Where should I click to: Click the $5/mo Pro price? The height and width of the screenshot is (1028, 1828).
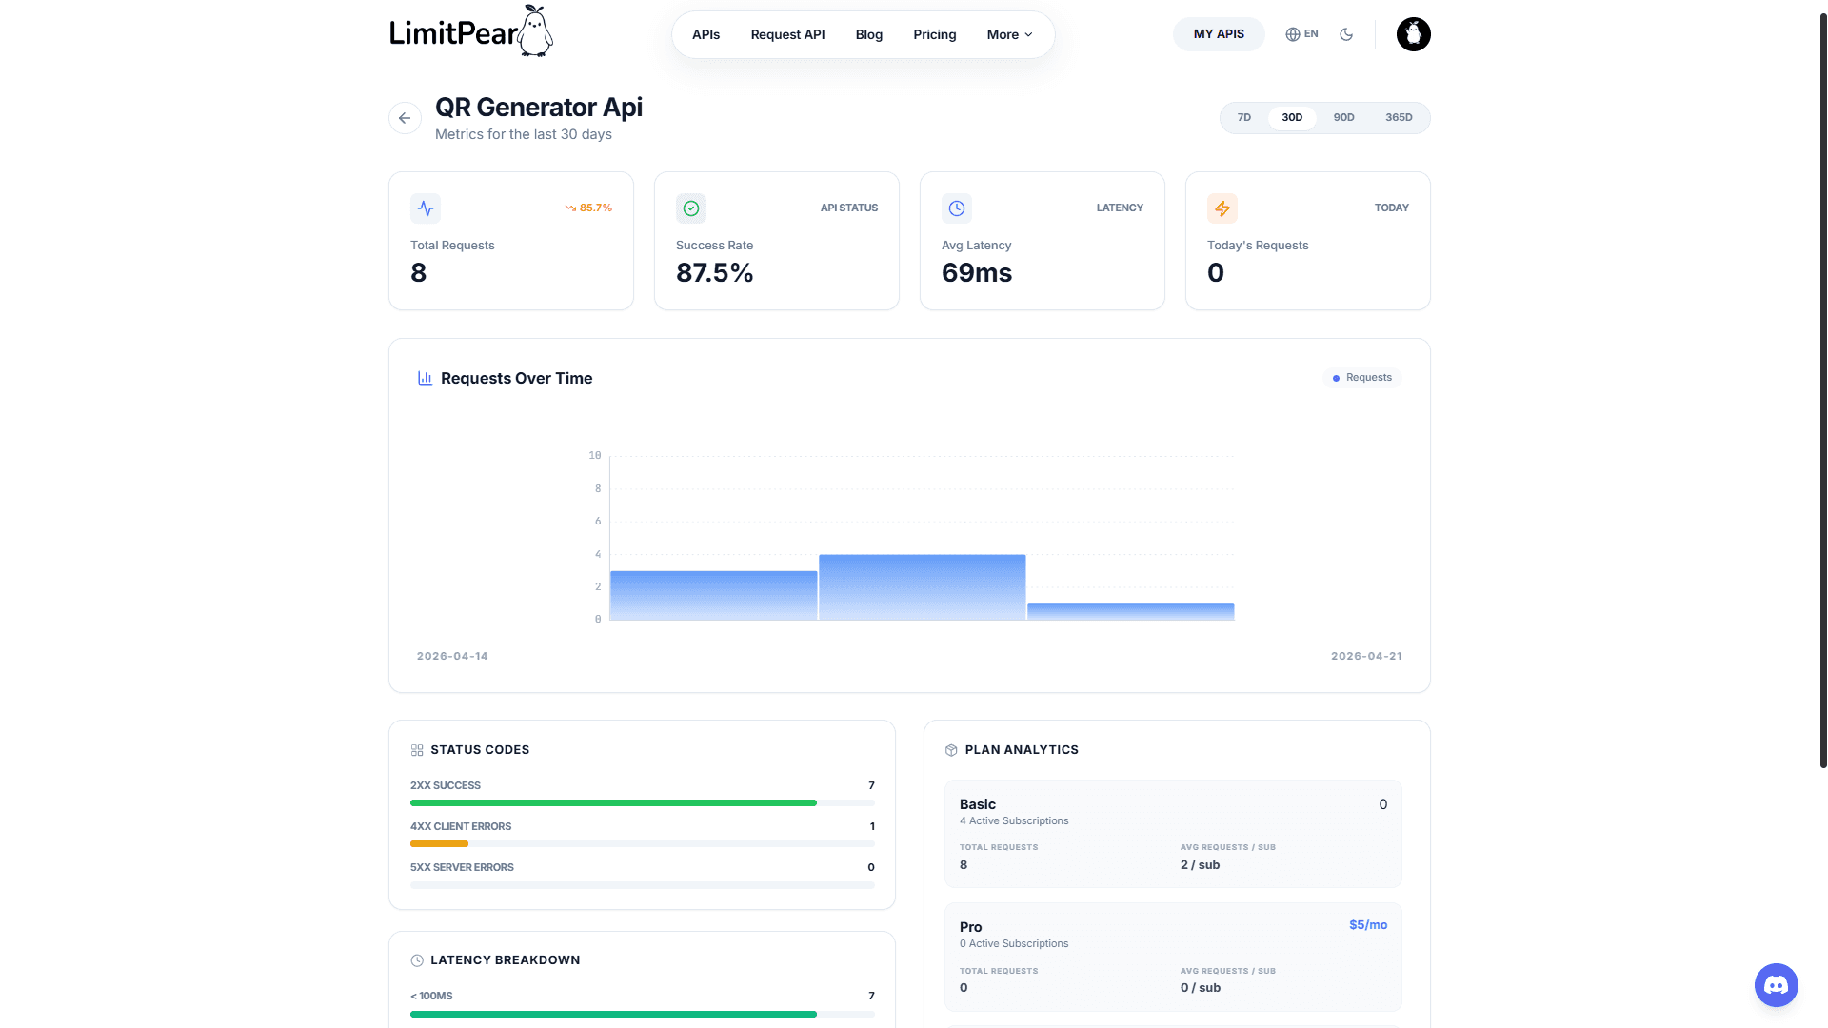pos(1368,925)
